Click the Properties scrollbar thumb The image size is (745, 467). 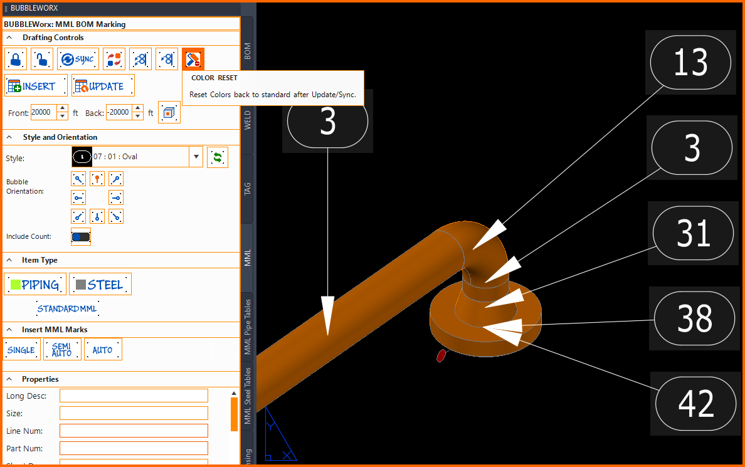[x=234, y=414]
